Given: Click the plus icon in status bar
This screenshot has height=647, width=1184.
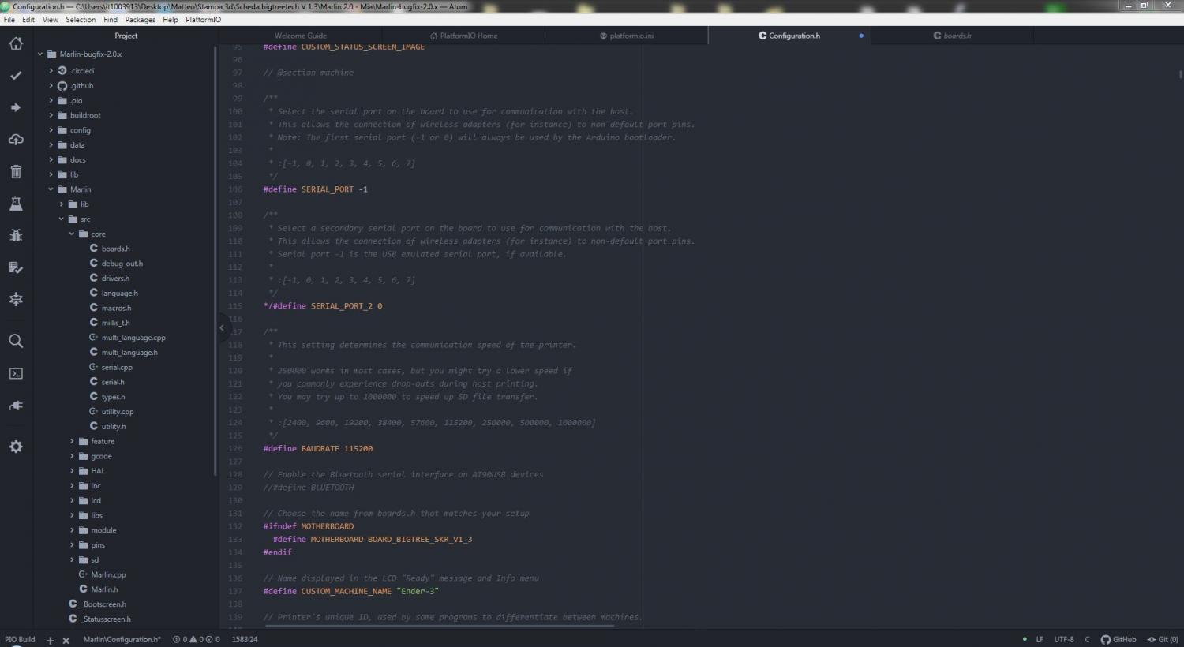Looking at the screenshot, I should 51,640.
